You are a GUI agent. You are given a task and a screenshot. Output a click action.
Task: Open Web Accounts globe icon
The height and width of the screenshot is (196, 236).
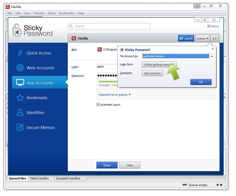pyautogui.click(x=20, y=68)
